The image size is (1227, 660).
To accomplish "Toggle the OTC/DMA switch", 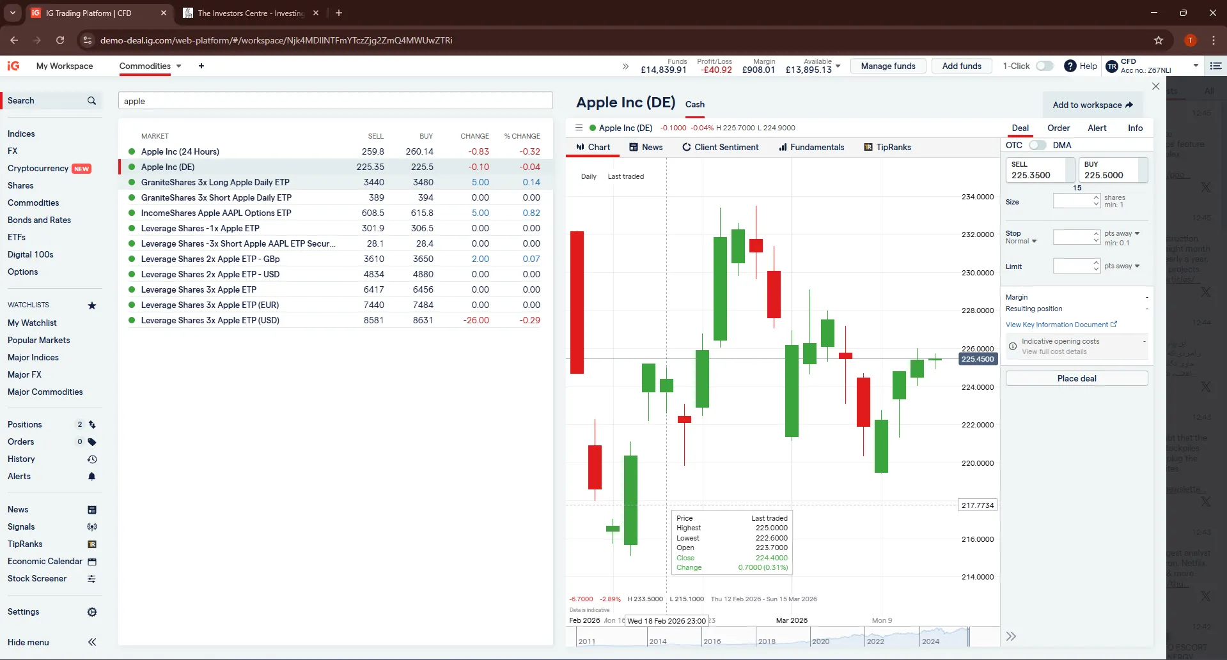I will [1038, 145].
